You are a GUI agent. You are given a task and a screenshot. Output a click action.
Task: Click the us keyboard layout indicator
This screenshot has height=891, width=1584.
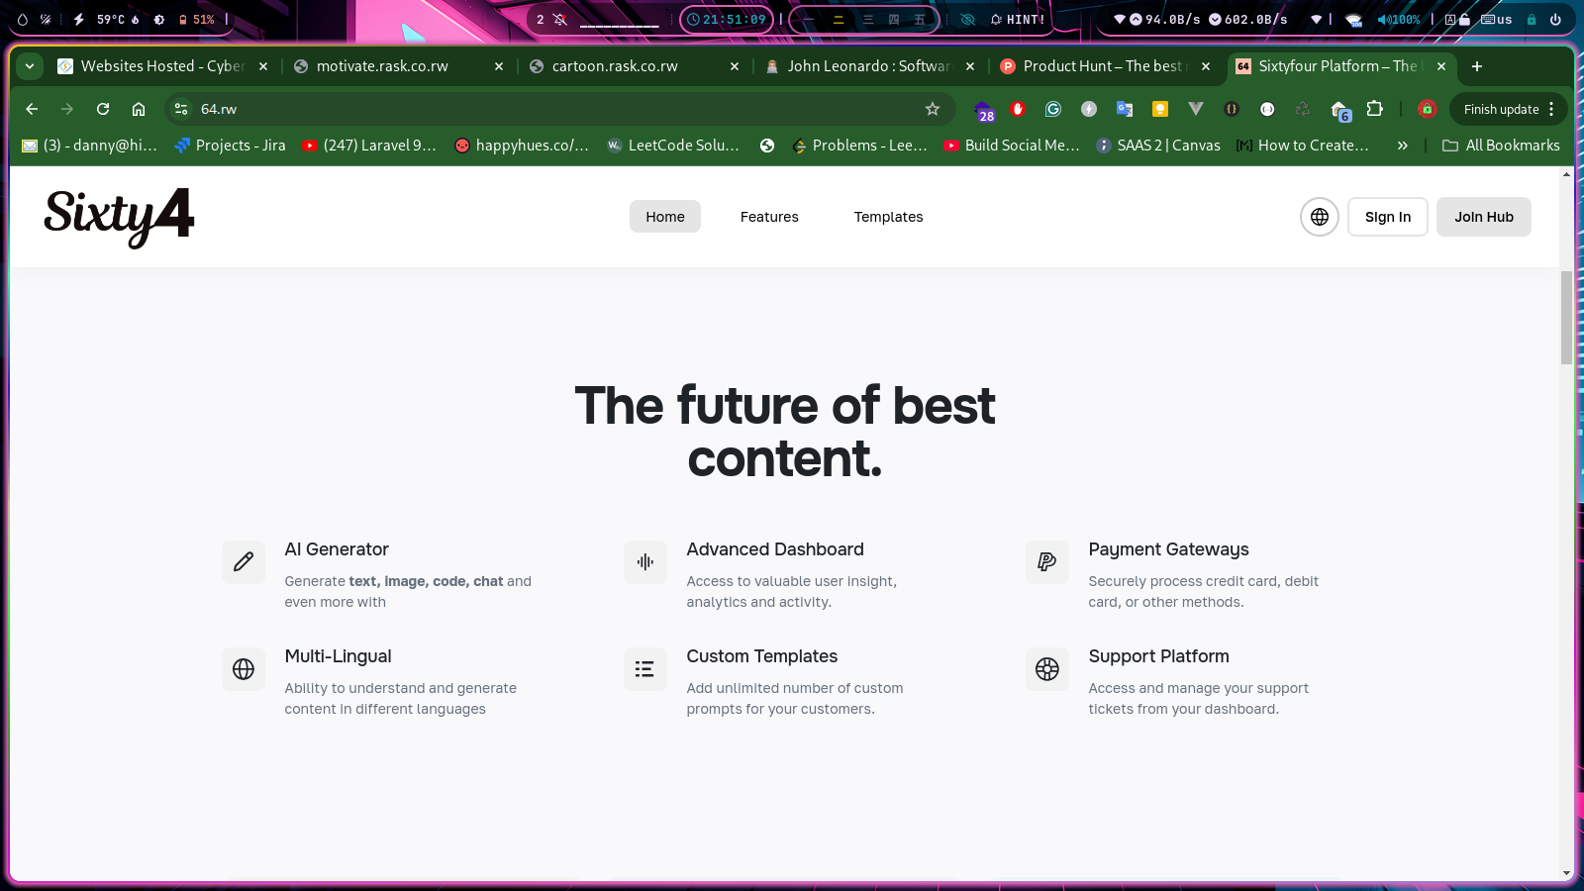point(1497,19)
